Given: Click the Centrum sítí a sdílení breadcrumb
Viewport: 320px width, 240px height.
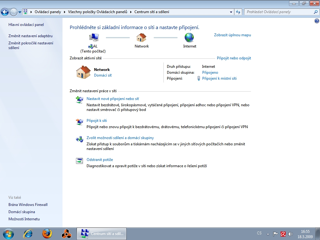Looking at the screenshot, I should click(x=152, y=12).
